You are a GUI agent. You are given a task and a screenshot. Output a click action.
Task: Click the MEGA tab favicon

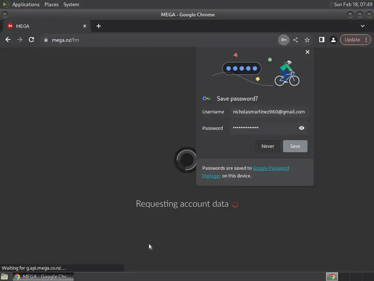tap(10, 26)
